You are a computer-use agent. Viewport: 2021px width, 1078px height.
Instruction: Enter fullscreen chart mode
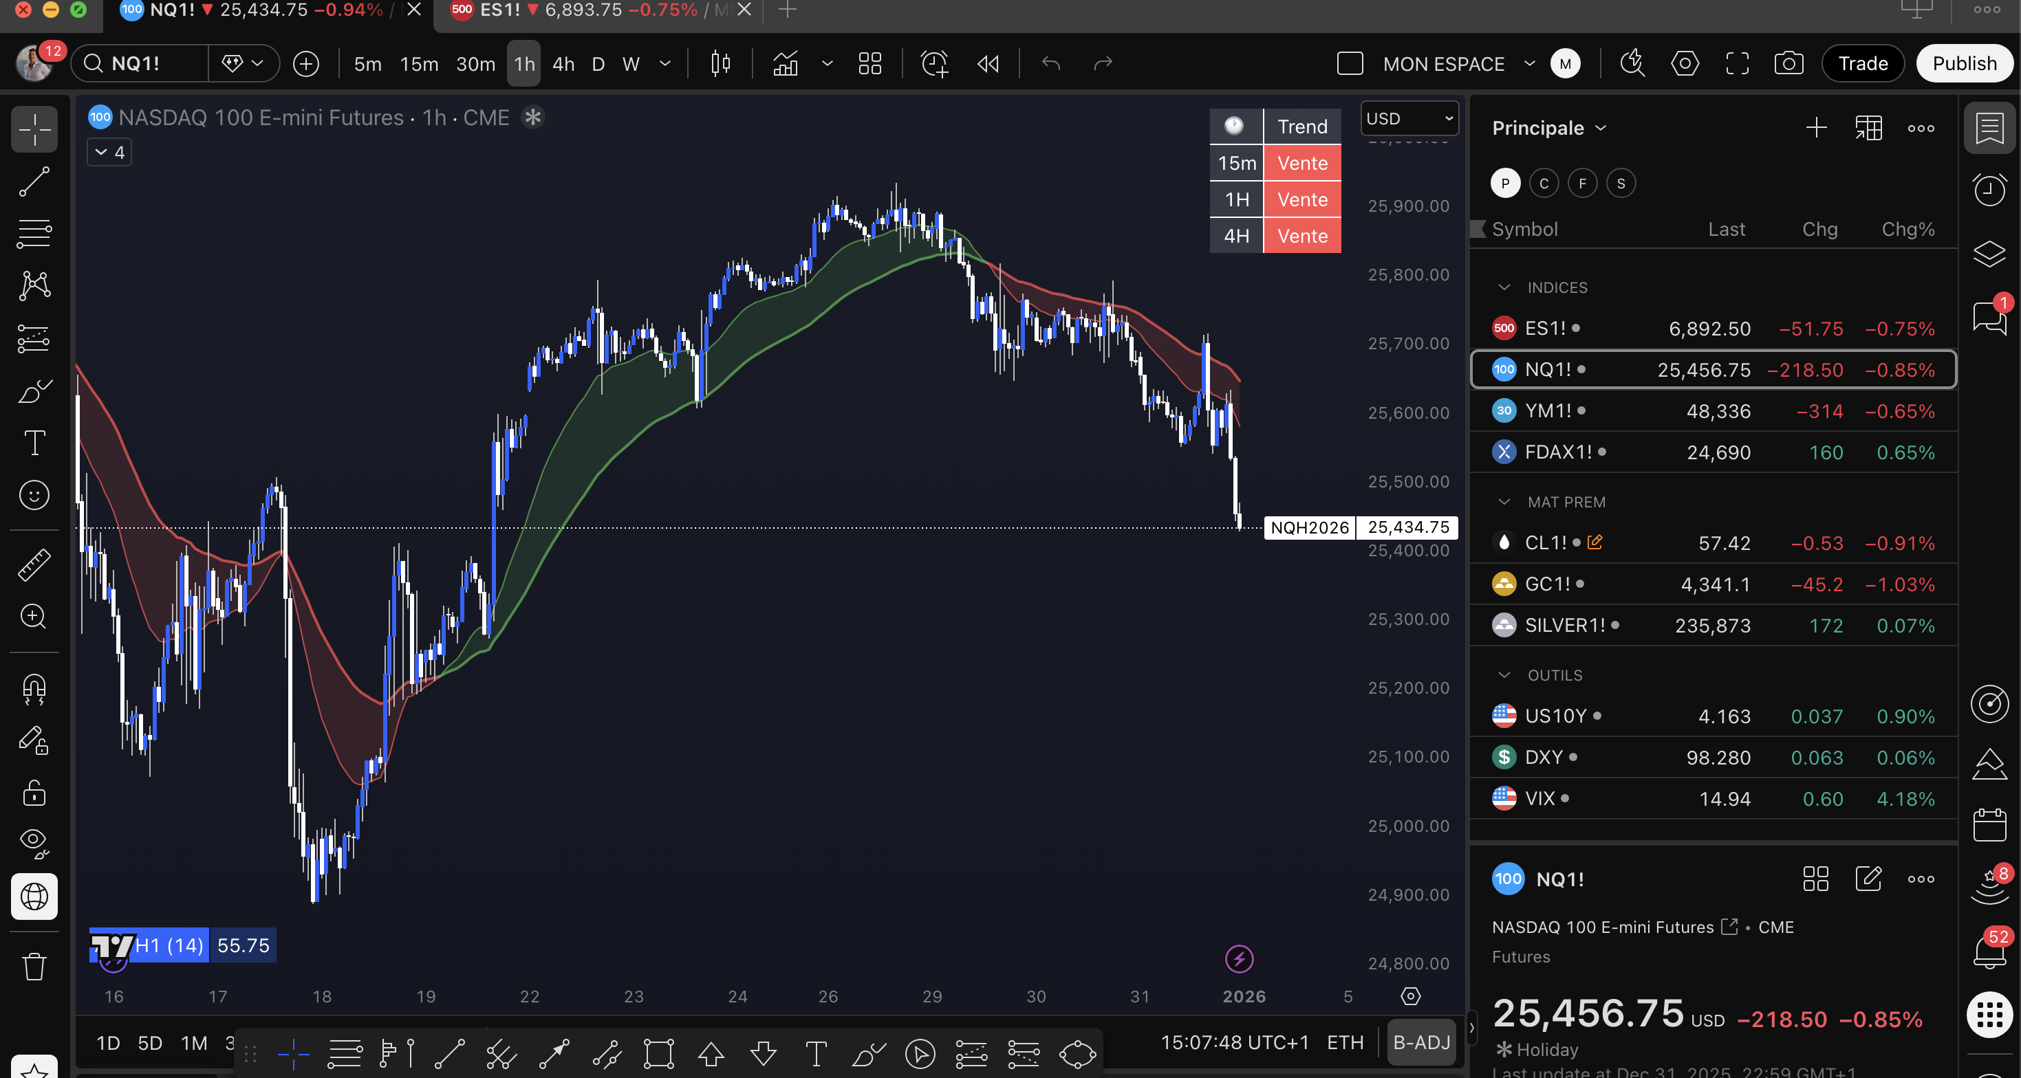click(x=1738, y=63)
